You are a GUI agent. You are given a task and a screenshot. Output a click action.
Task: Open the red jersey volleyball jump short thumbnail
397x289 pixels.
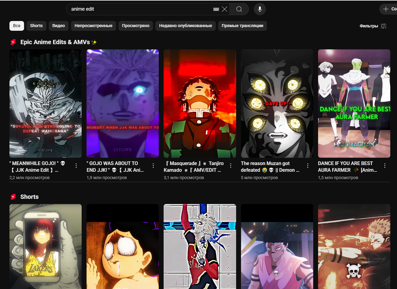[x=200, y=246]
